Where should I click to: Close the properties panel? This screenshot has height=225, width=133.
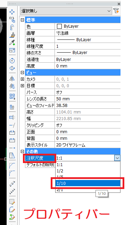click(x=119, y=4)
